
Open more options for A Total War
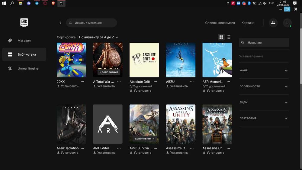coord(119,82)
